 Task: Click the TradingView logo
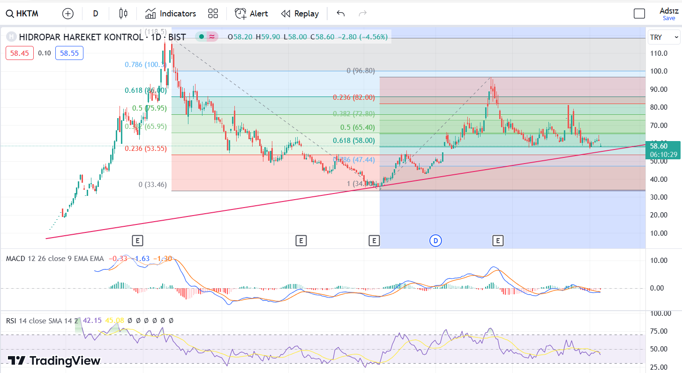[54, 360]
